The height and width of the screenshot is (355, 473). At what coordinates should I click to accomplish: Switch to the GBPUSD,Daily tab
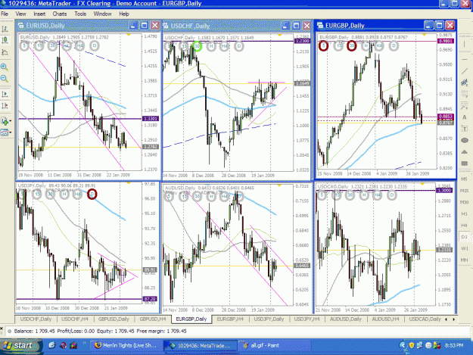point(114,319)
